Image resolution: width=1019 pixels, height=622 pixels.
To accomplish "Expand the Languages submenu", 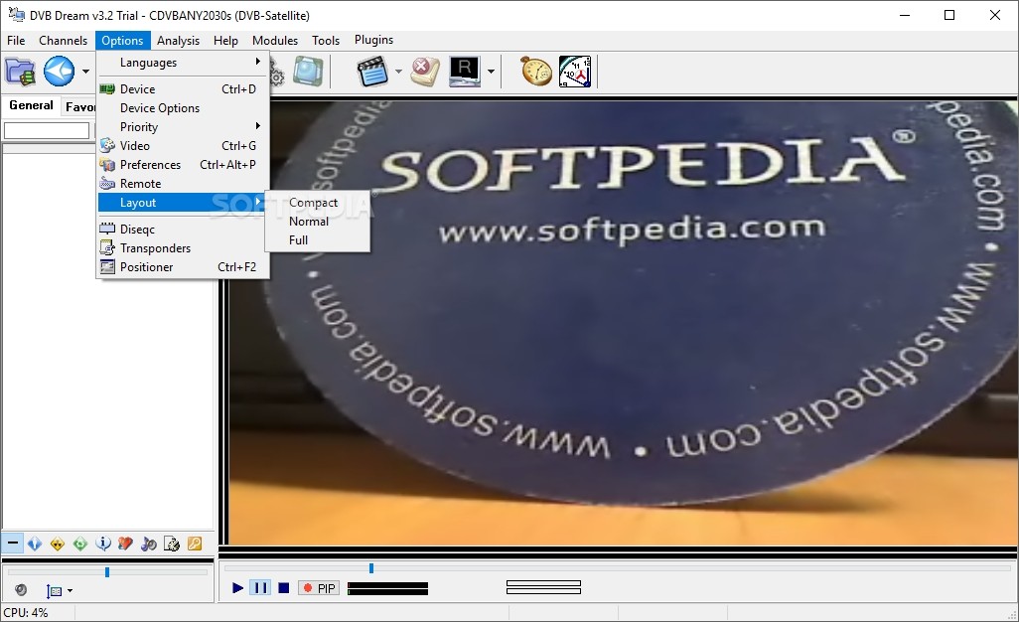I will coord(183,63).
